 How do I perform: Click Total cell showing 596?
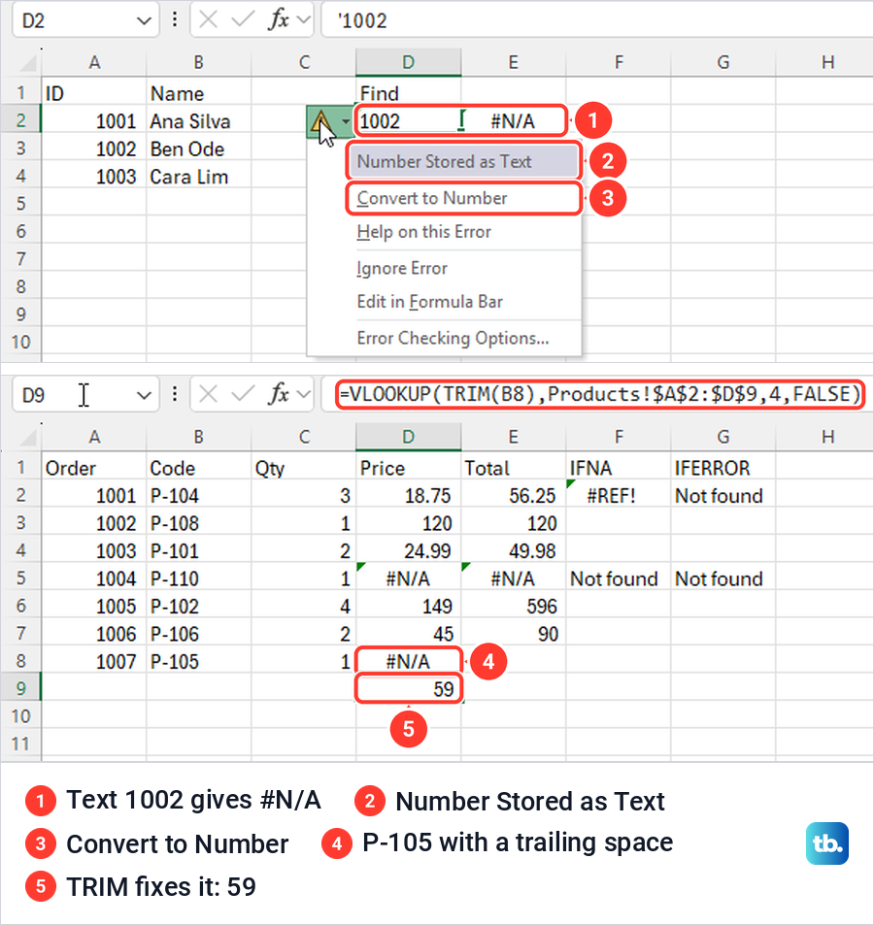click(513, 607)
